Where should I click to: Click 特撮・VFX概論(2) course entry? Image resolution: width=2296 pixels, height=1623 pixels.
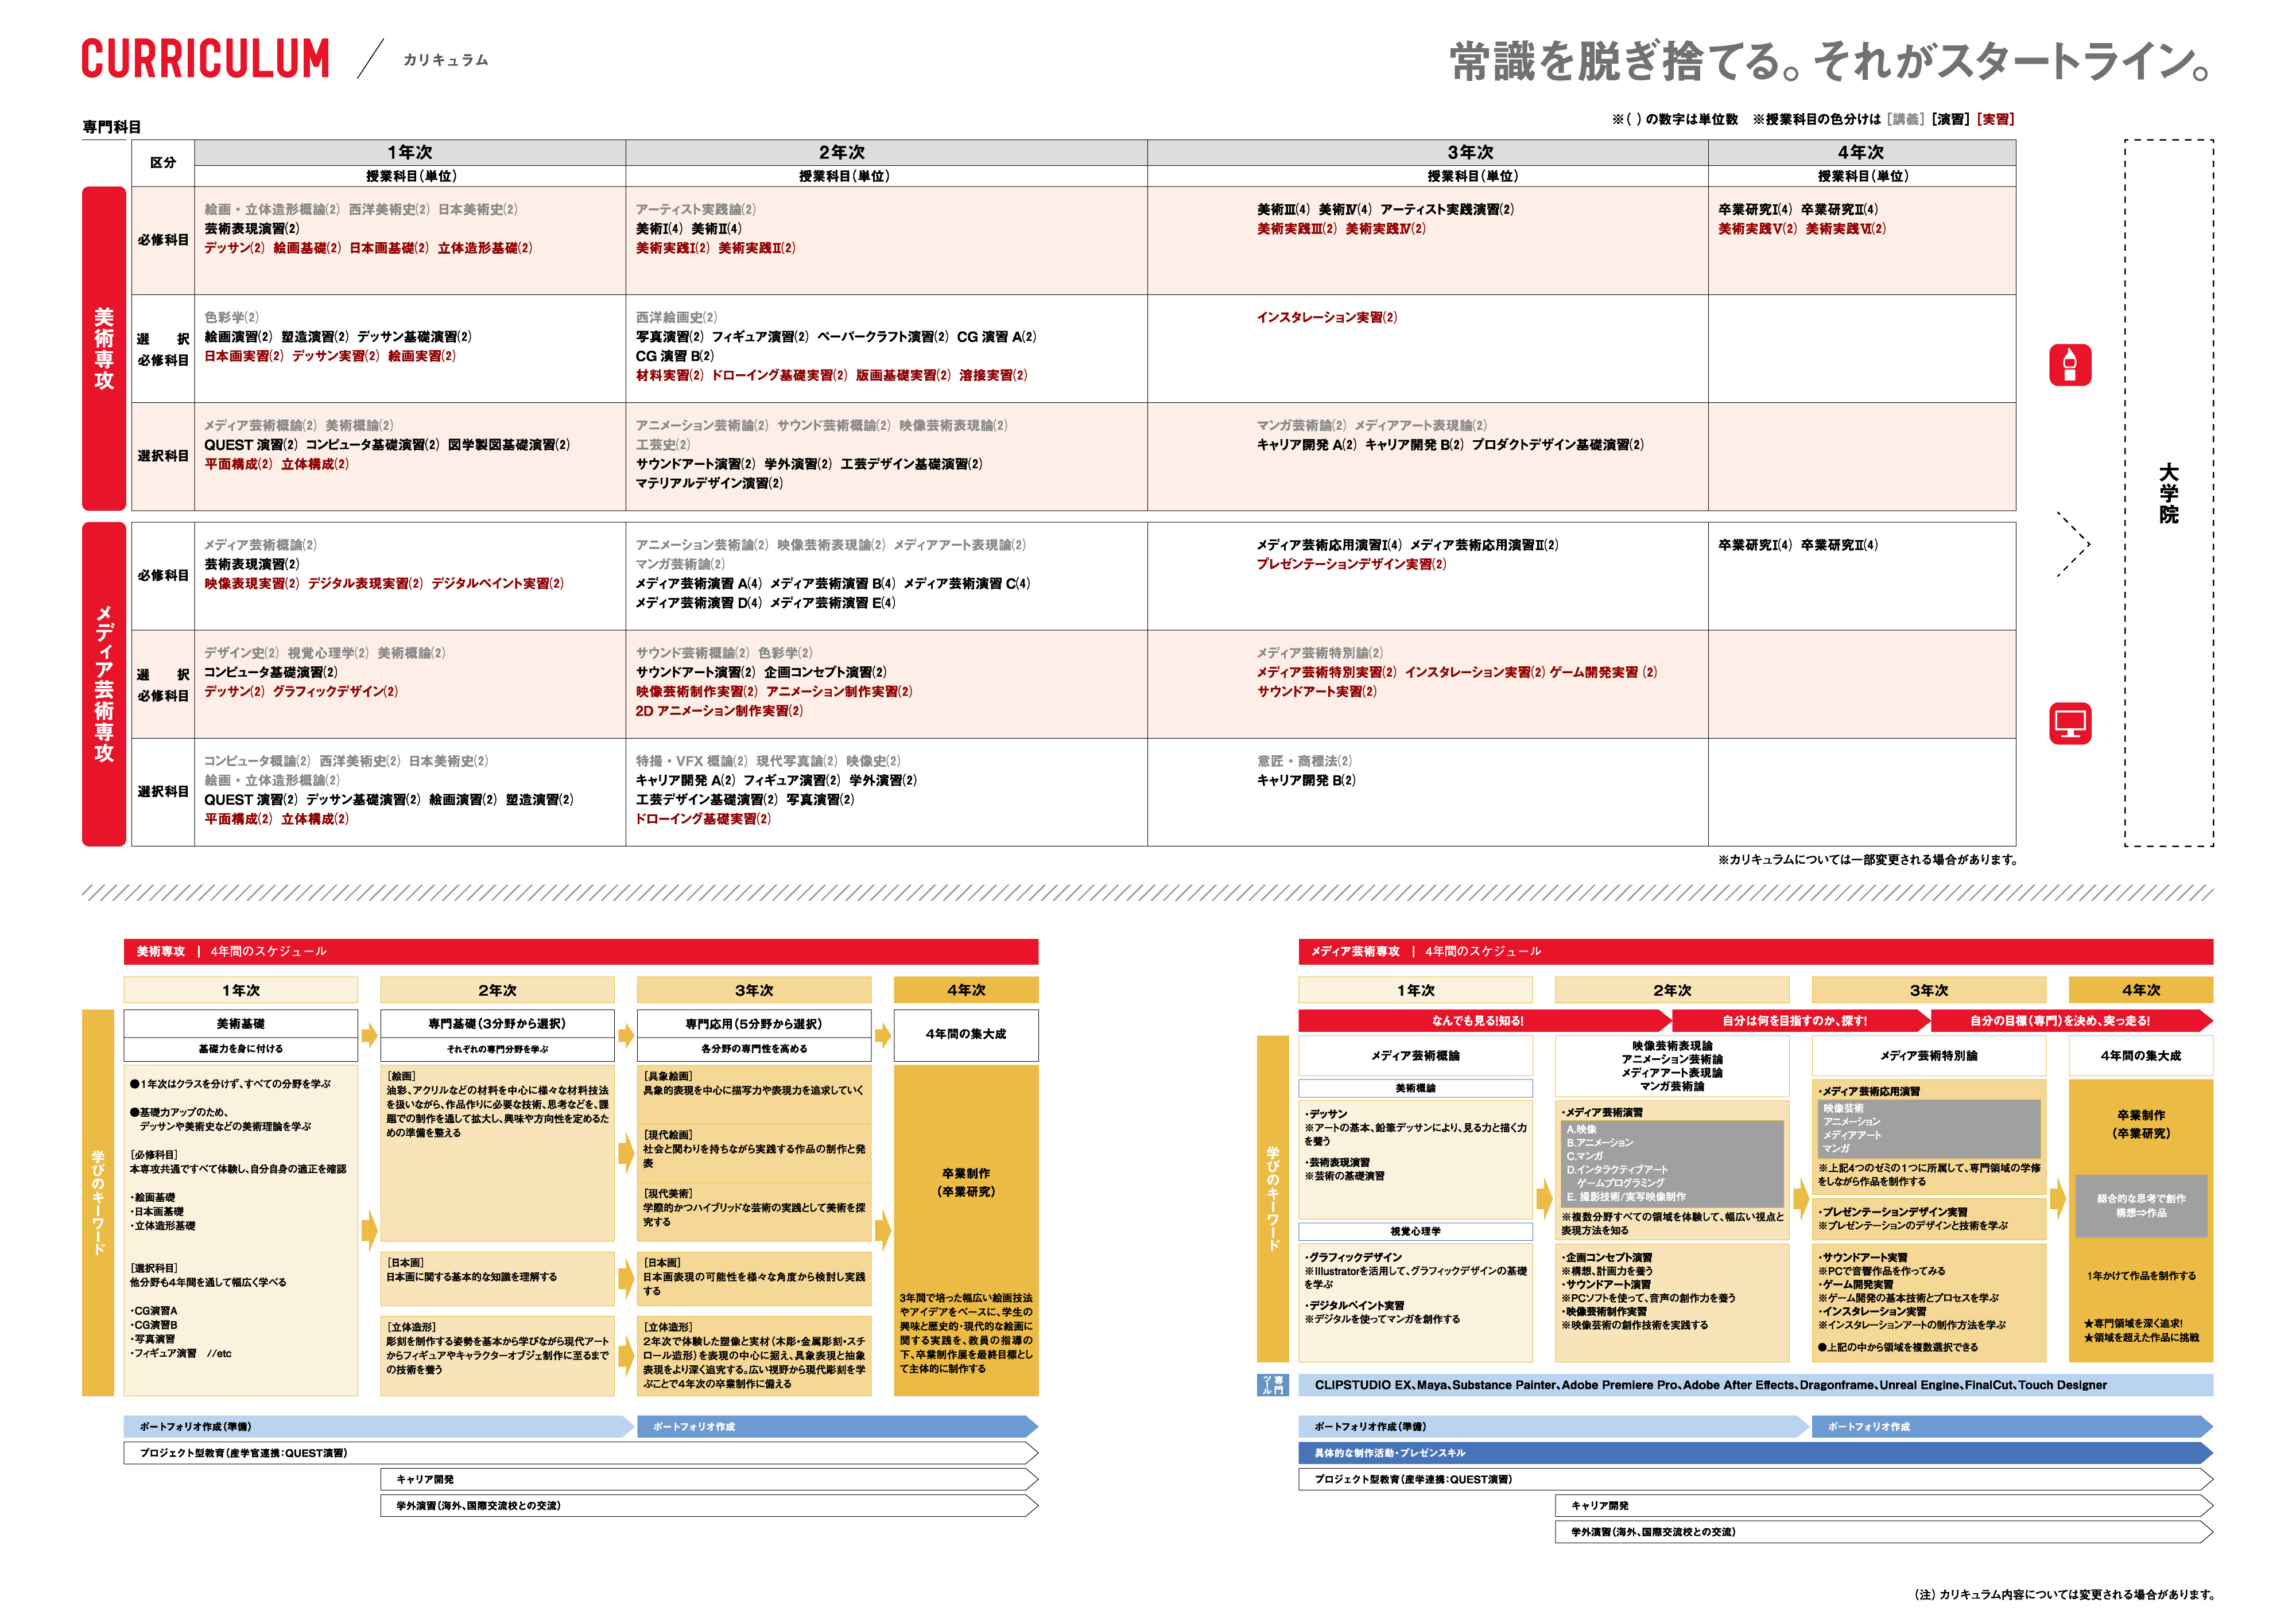coord(692,762)
